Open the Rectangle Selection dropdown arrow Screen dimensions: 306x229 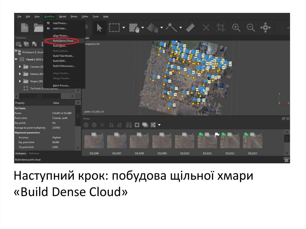click(123, 28)
